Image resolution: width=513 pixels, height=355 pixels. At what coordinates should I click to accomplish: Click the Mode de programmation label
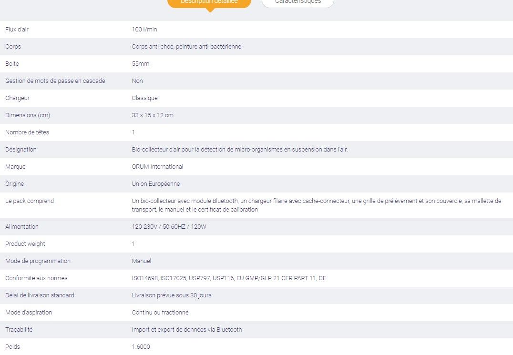pyautogui.click(x=38, y=261)
